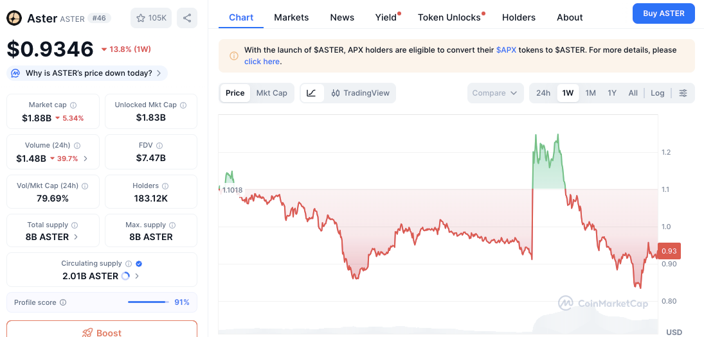
Task: Click the Market cap info icon
Action: click(73, 105)
